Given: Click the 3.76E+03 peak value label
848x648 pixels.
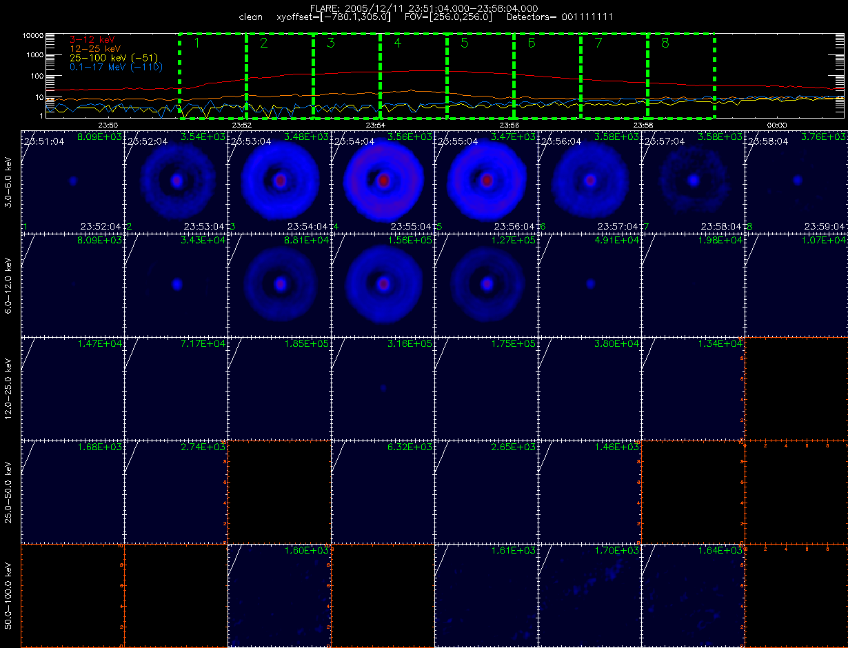Looking at the screenshot, I should click(x=825, y=136).
